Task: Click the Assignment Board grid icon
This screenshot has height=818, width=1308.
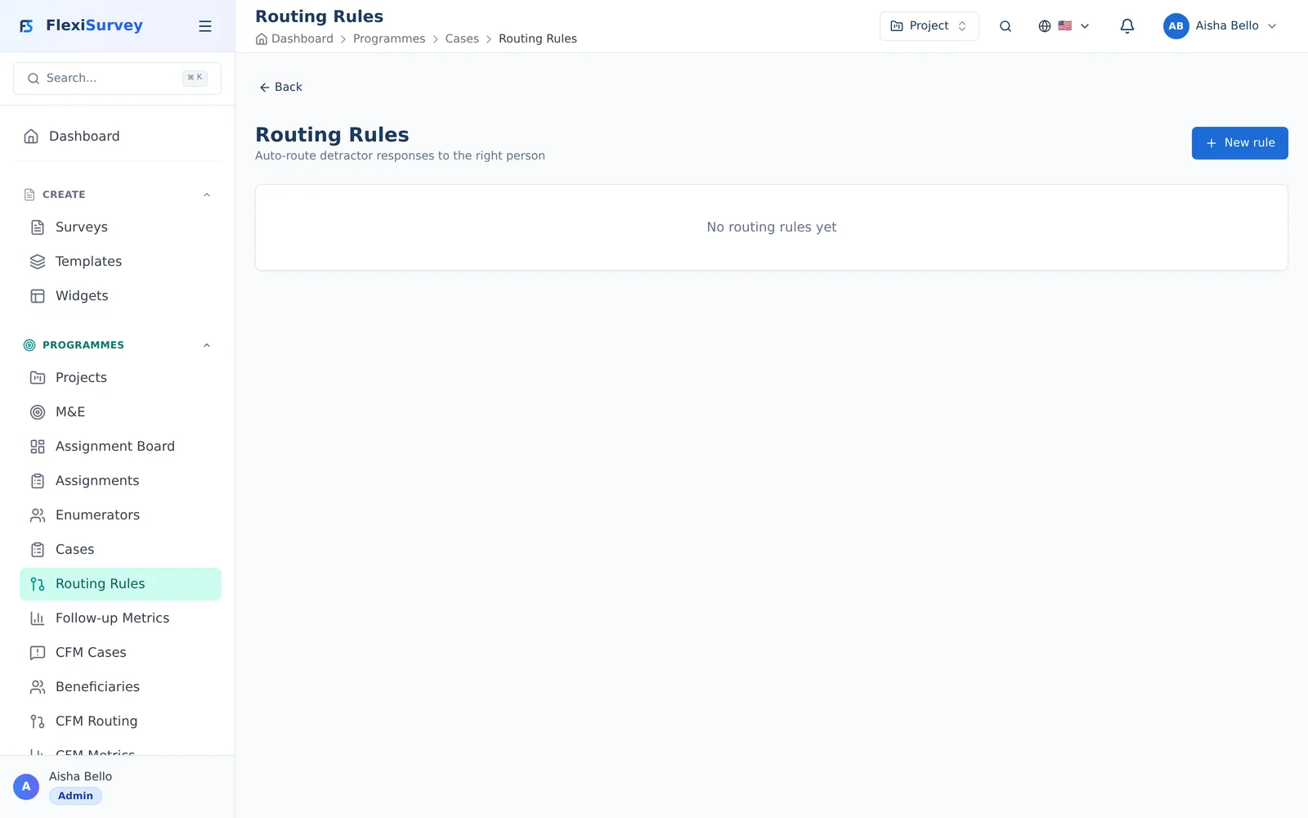Action: pyautogui.click(x=38, y=447)
